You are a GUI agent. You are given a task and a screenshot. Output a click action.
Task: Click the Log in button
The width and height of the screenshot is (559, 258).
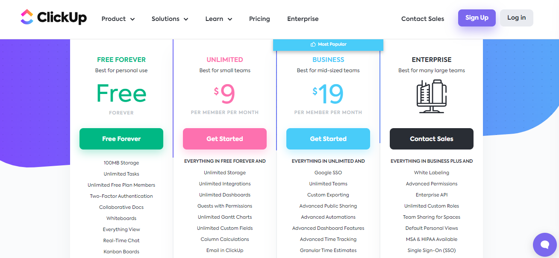517,18
